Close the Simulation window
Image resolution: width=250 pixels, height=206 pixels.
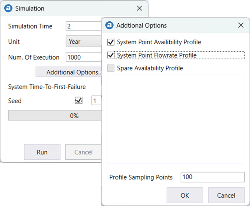pos(139,8)
